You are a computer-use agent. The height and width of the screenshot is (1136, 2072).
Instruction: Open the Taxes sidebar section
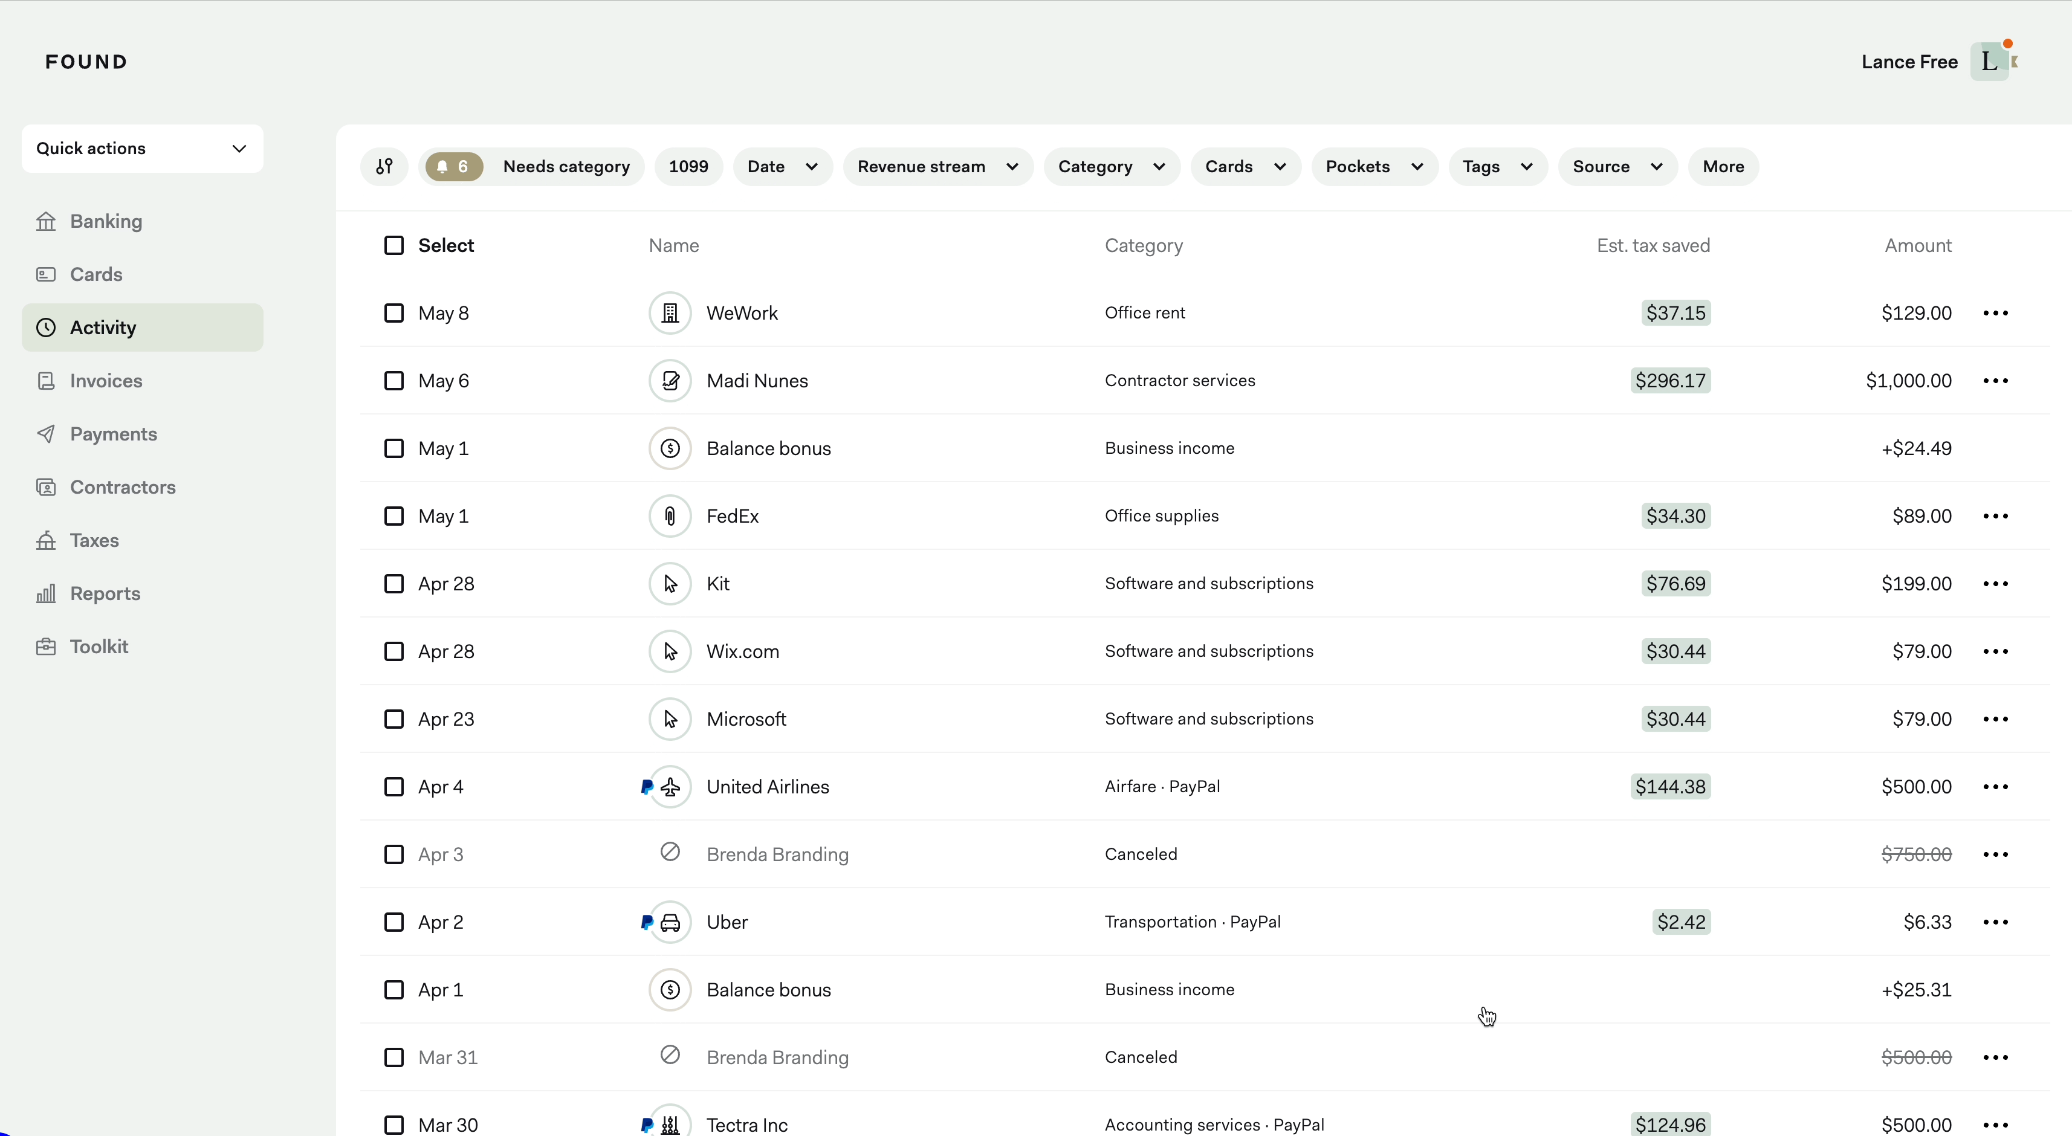94,540
